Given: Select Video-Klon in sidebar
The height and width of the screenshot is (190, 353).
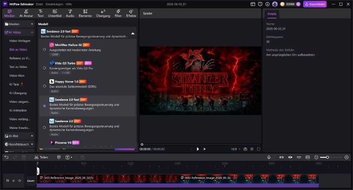Looking at the screenshot, I should pyautogui.click(x=17, y=75).
